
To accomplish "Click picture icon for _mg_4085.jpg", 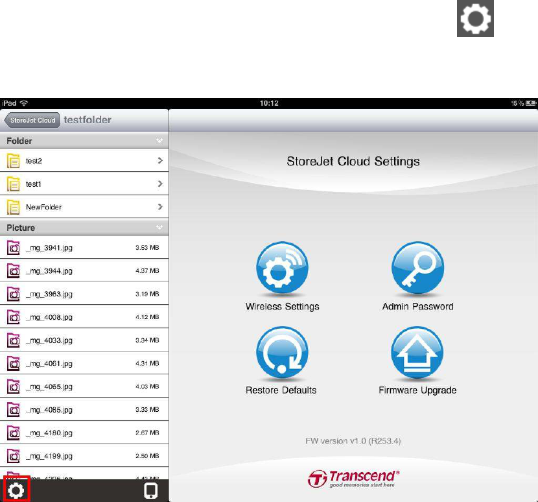I will [x=14, y=410].
